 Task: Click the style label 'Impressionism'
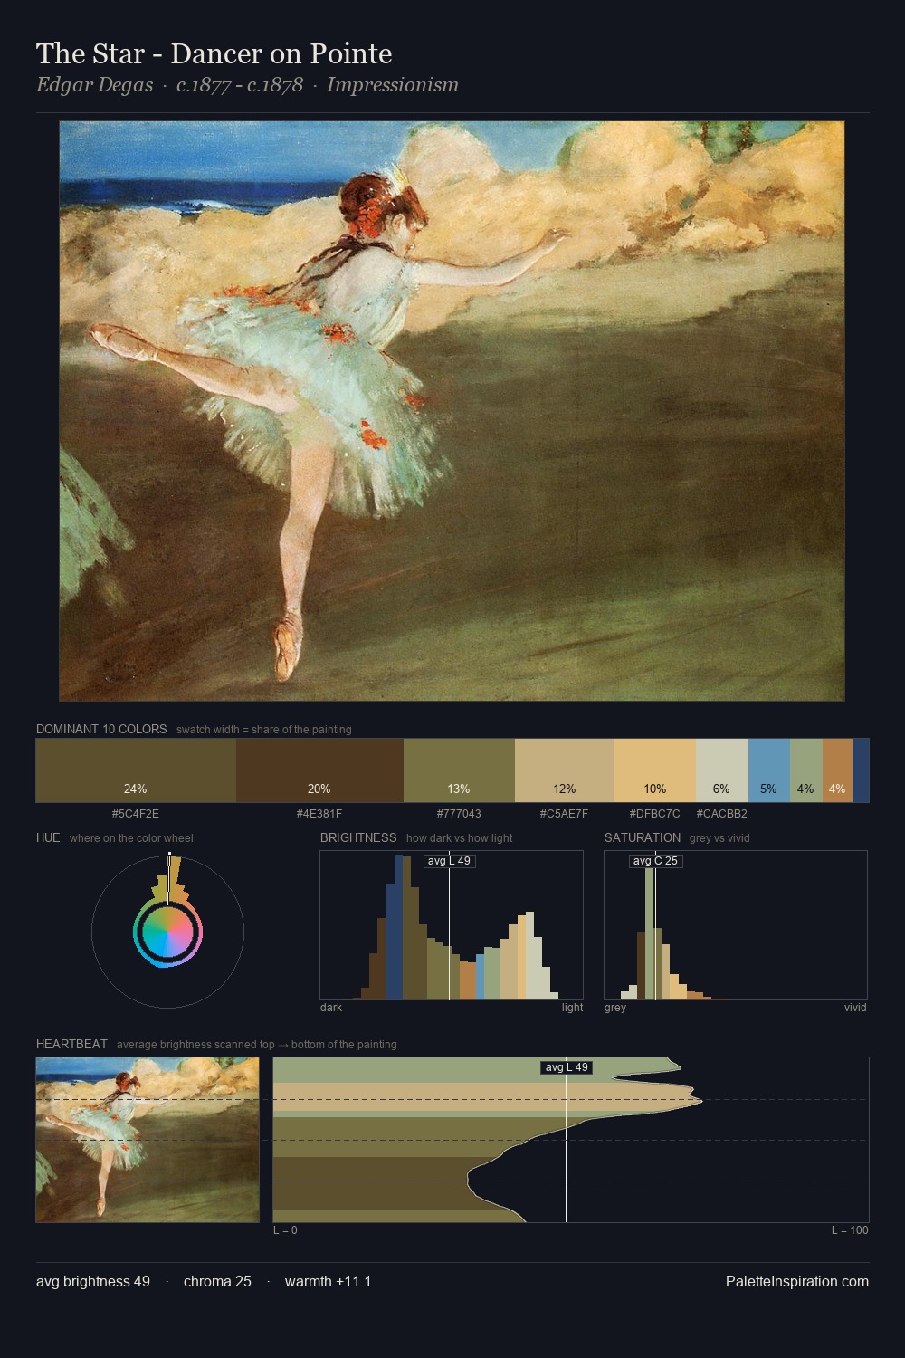[393, 85]
